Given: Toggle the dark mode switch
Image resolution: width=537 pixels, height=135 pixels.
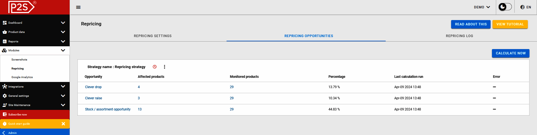Looking at the screenshot, I should pos(505,7).
